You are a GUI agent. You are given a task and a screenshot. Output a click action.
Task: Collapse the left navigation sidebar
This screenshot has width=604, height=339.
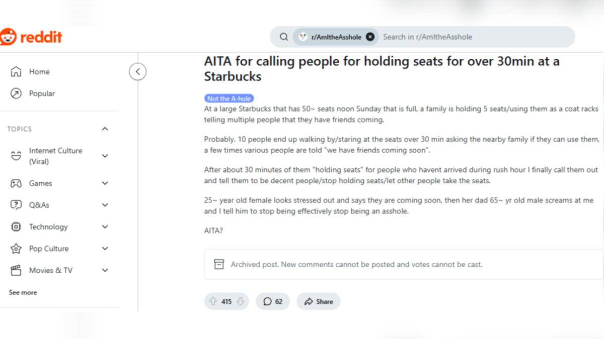[x=138, y=71]
